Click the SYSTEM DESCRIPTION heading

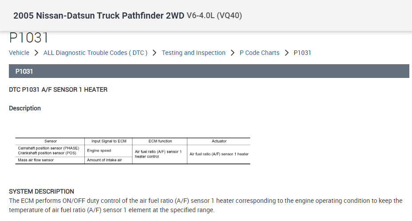(x=41, y=191)
